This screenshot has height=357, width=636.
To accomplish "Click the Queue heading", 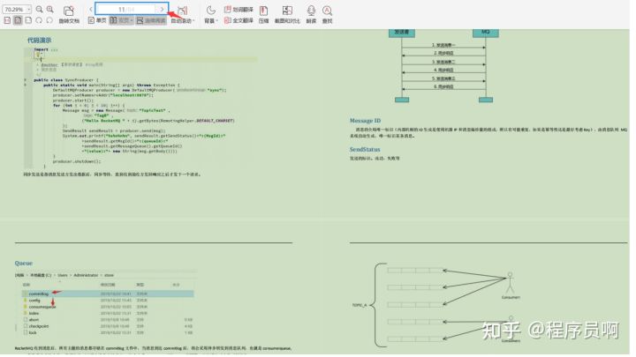I will pyautogui.click(x=24, y=263).
